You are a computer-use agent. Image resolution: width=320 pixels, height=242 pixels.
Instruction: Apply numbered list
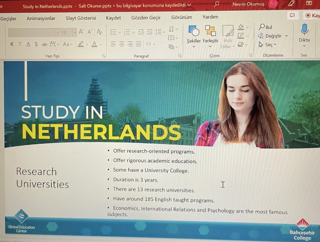tap(127, 32)
